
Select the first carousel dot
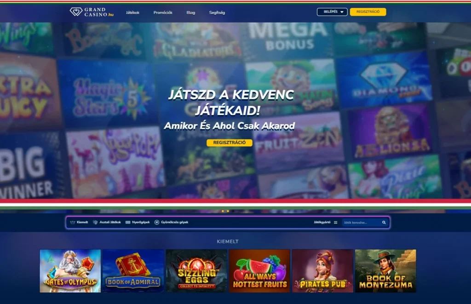(x=223, y=211)
